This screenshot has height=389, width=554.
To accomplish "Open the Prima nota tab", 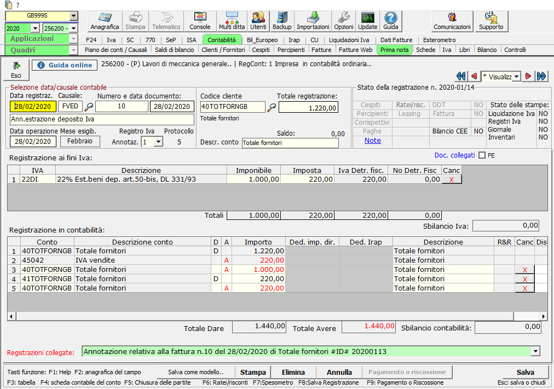I will [394, 50].
